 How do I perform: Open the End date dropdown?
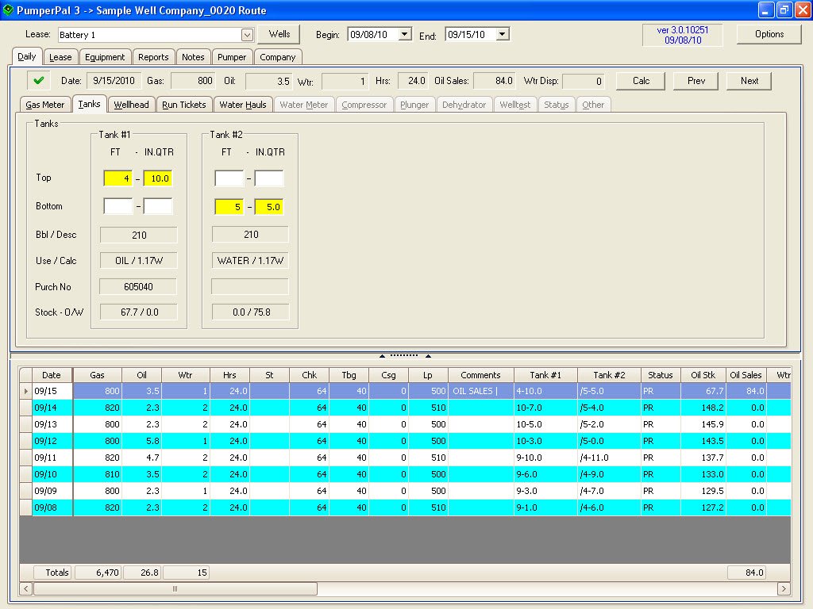pos(503,34)
